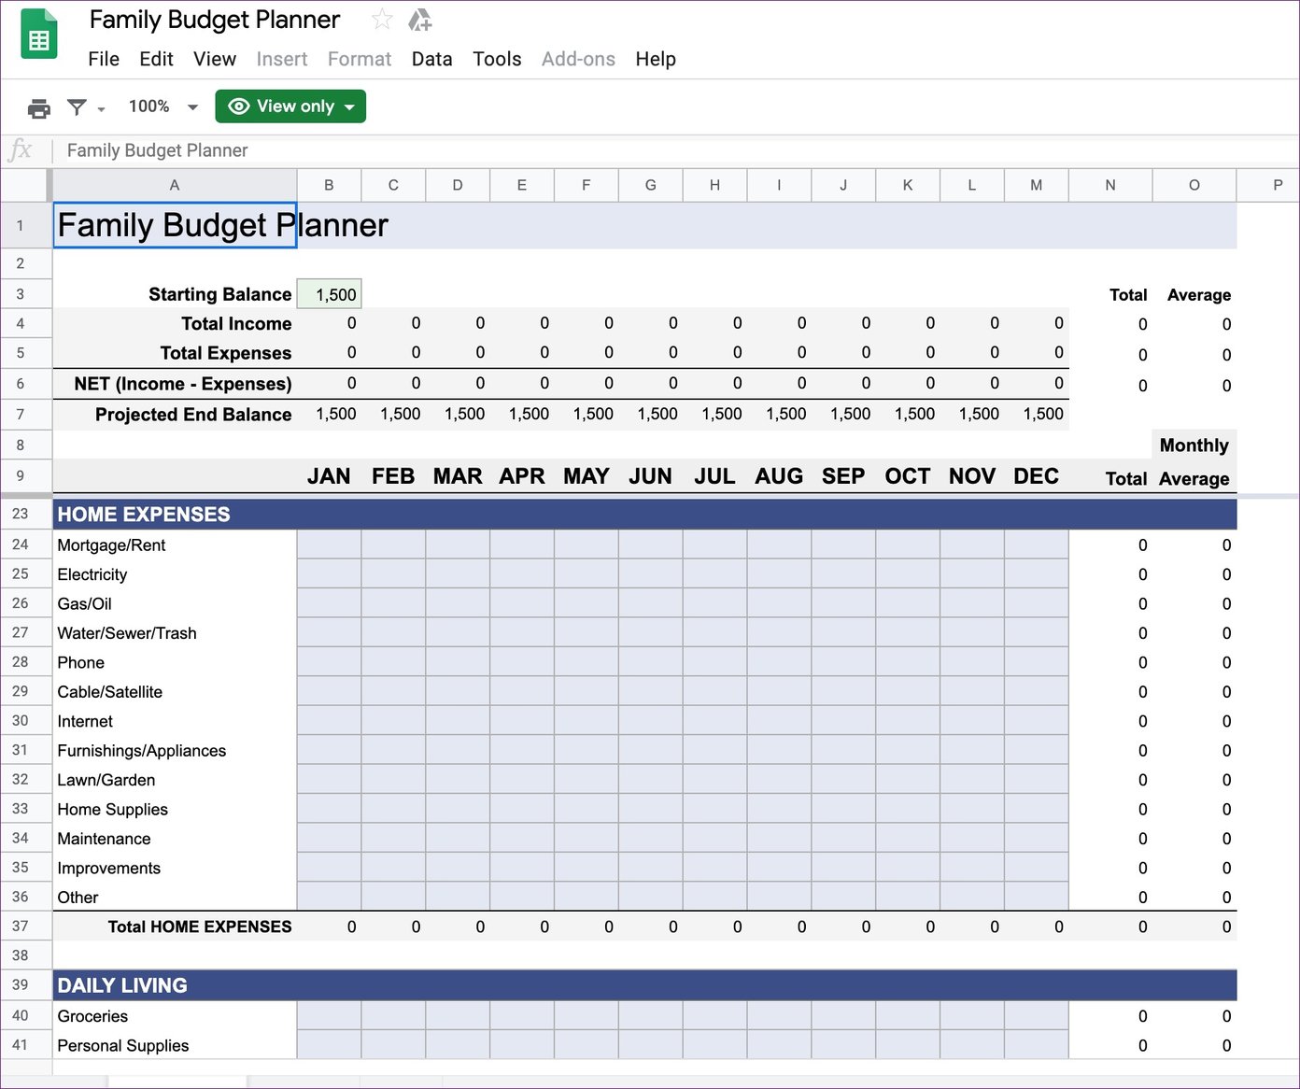Click the Starting Balance label

(x=220, y=294)
